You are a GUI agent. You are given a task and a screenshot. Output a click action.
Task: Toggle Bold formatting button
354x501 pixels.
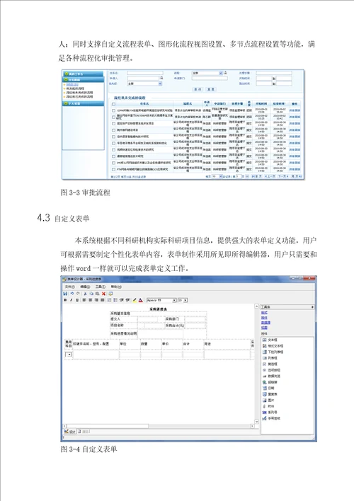pyautogui.click(x=65, y=300)
